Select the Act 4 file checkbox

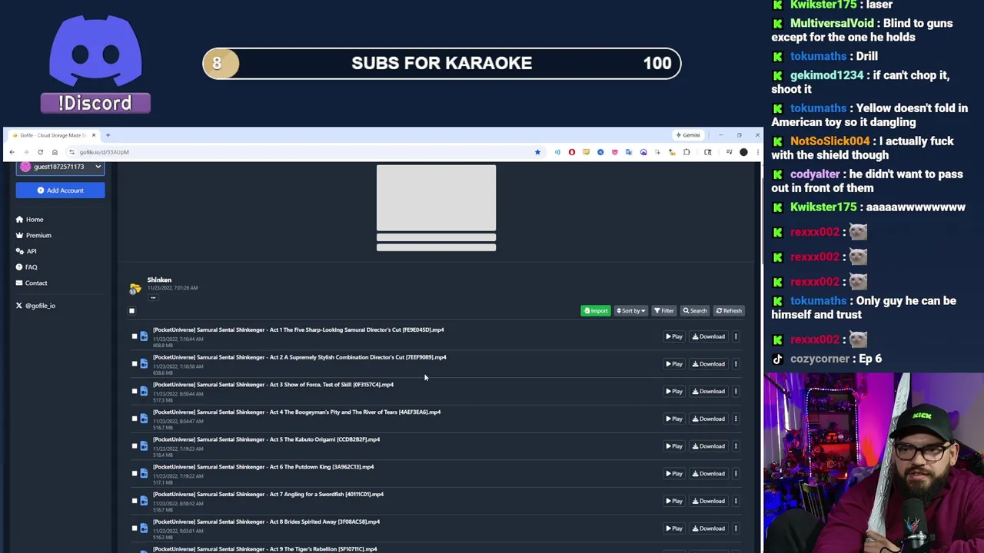[135, 419]
